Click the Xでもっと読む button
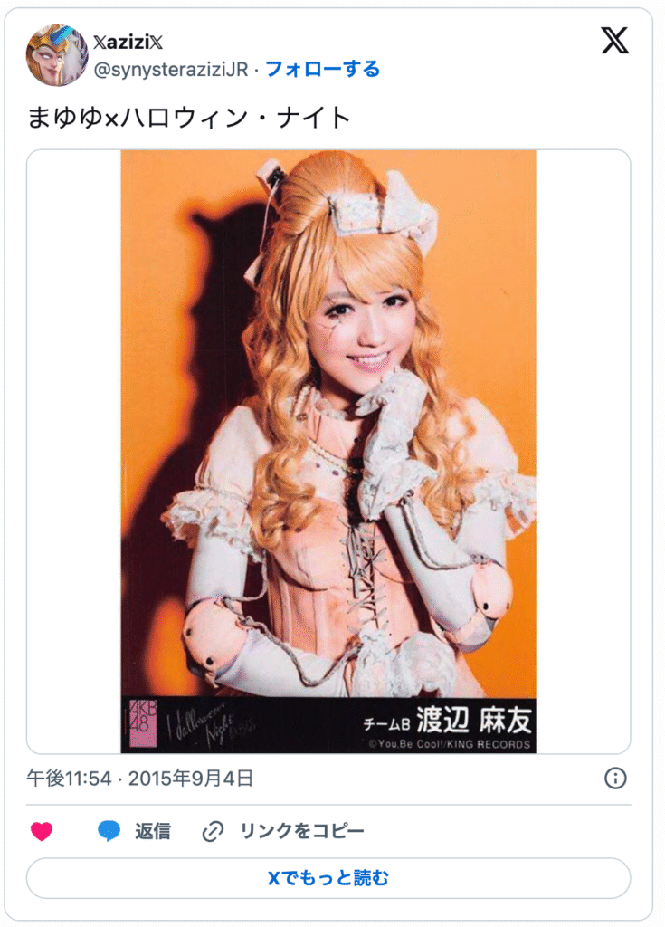Image resolution: width=665 pixels, height=927 pixels. (328, 878)
